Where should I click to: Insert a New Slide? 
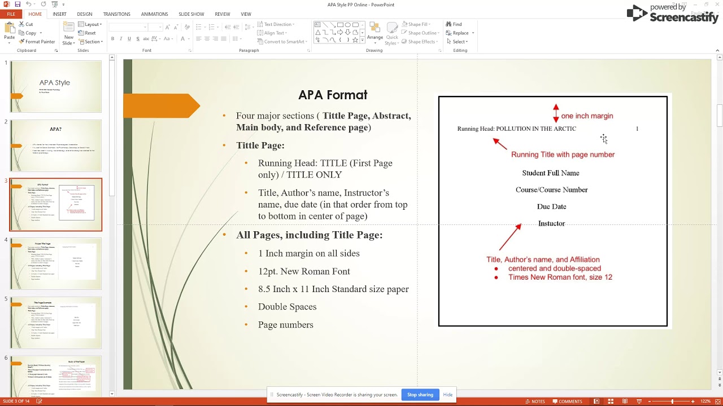pyautogui.click(x=68, y=34)
